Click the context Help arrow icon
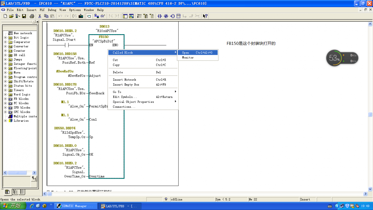The width and height of the screenshot is (373, 210). coord(205,16)
